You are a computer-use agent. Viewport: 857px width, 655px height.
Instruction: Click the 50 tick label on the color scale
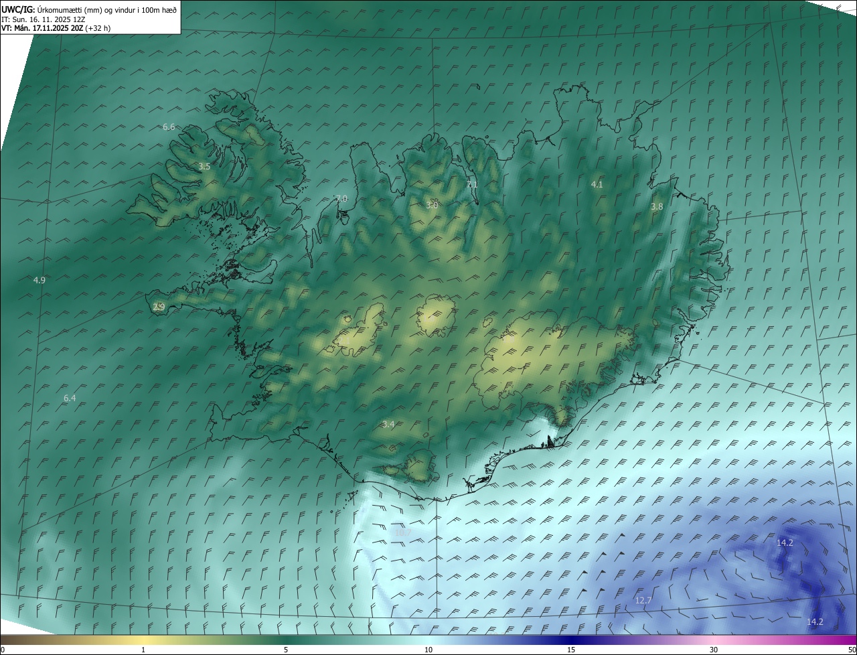(x=852, y=650)
